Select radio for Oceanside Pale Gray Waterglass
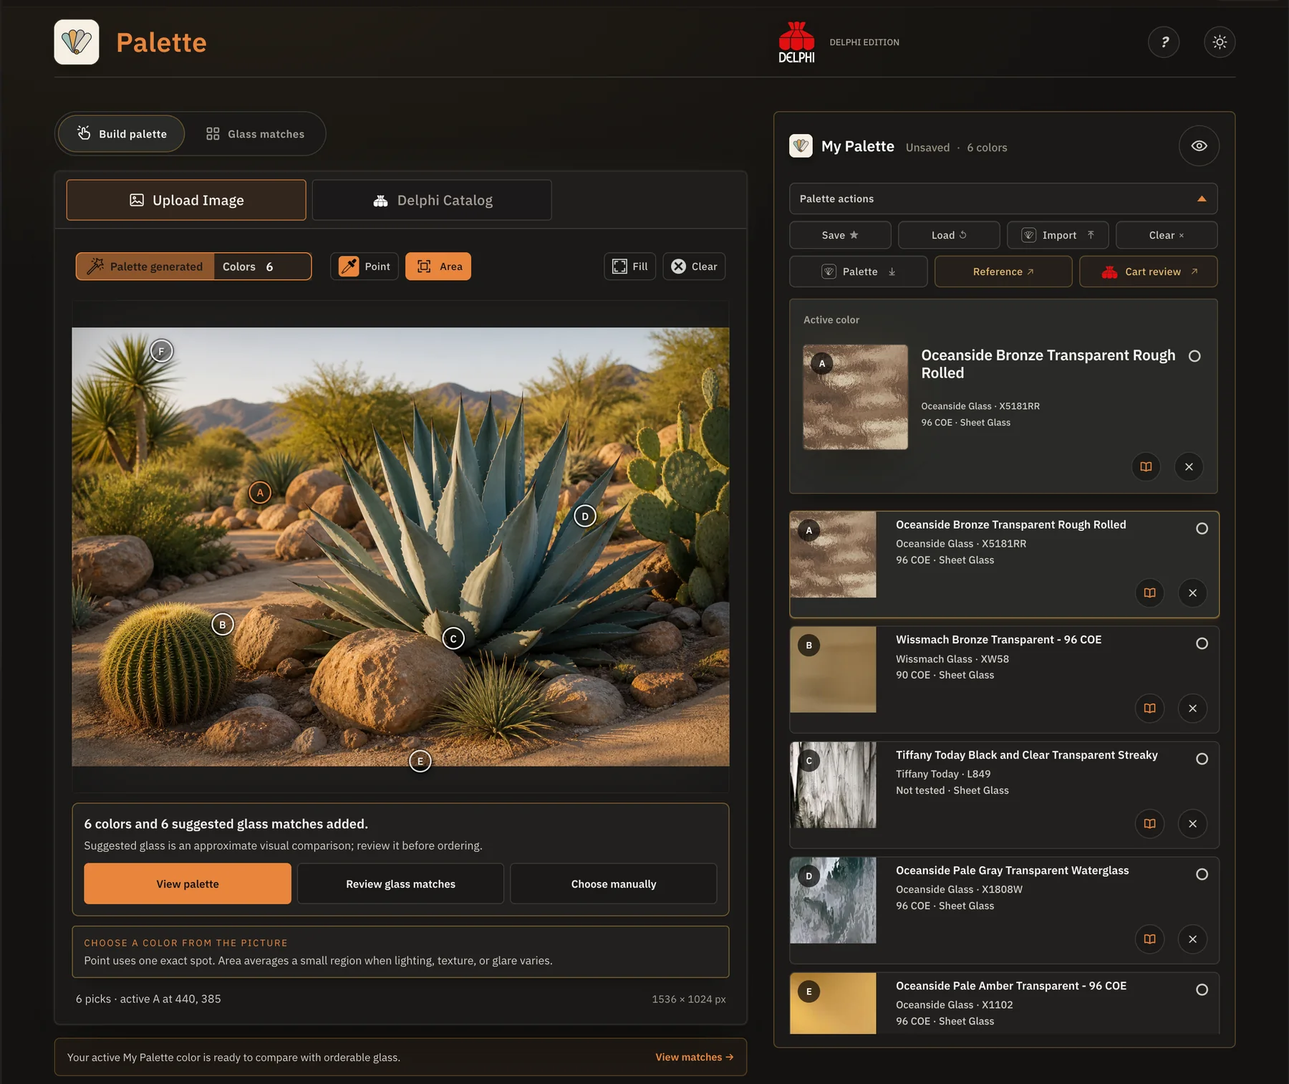This screenshot has height=1084, width=1289. click(x=1202, y=874)
